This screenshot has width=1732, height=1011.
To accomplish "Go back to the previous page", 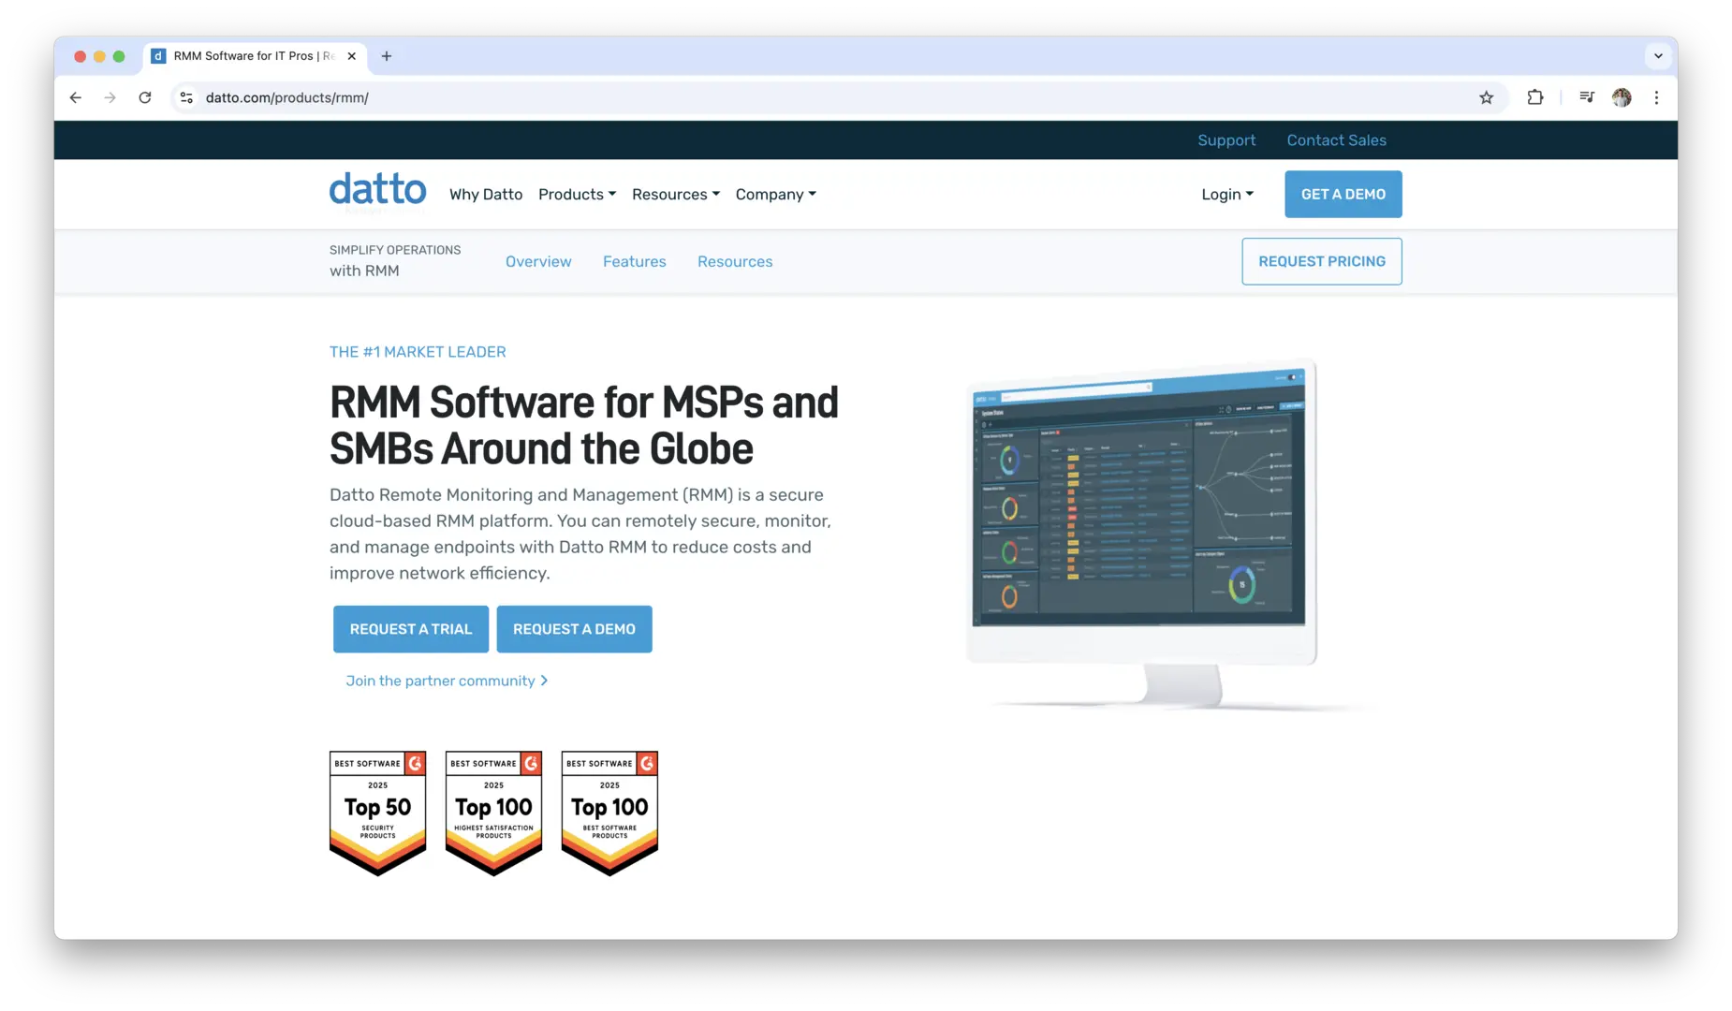I will coord(76,97).
